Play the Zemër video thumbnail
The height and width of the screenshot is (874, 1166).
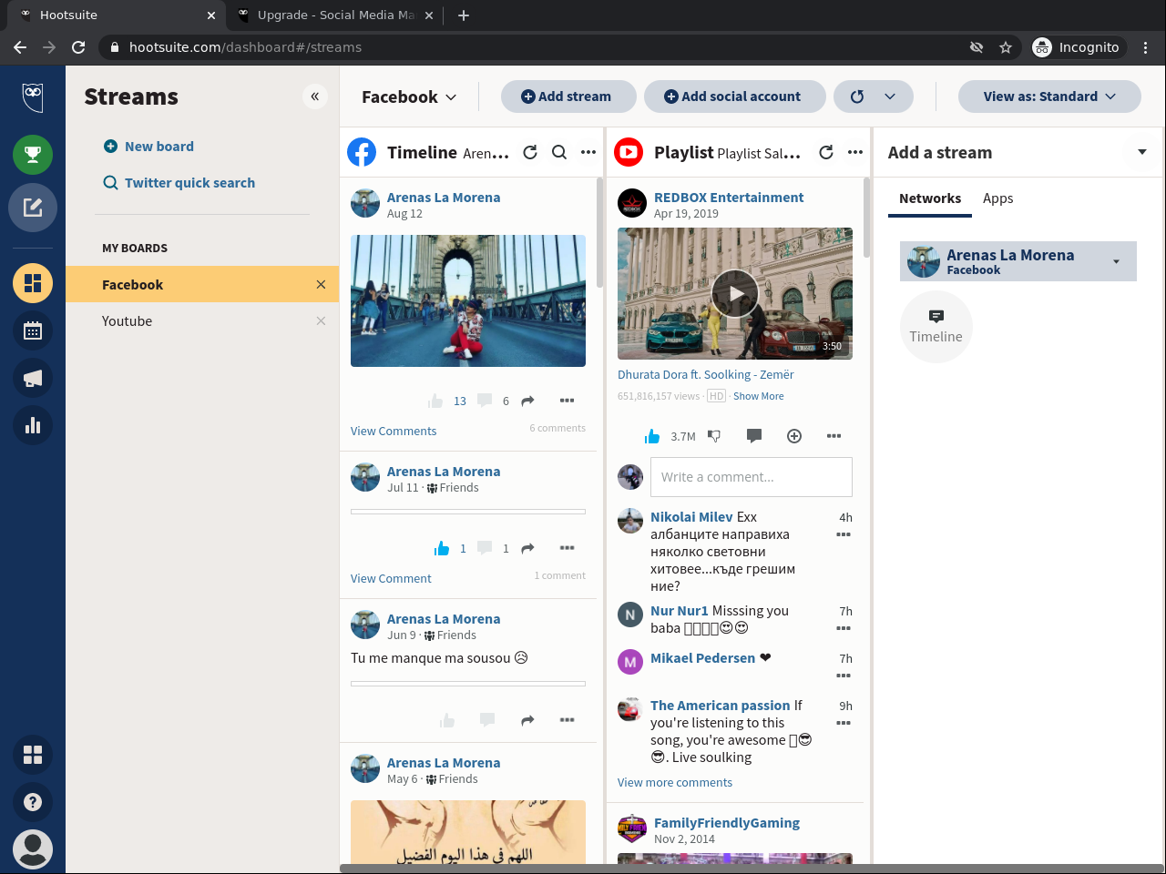click(735, 293)
